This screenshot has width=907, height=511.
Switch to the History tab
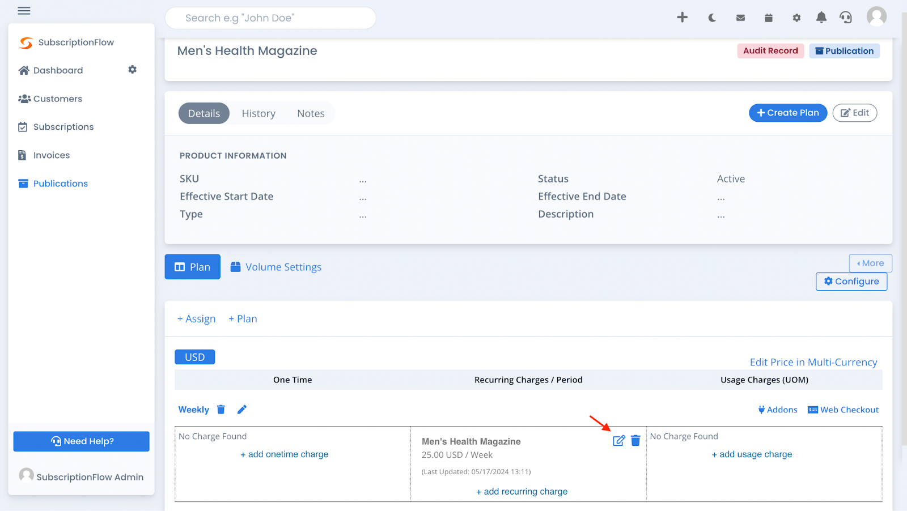(x=258, y=113)
